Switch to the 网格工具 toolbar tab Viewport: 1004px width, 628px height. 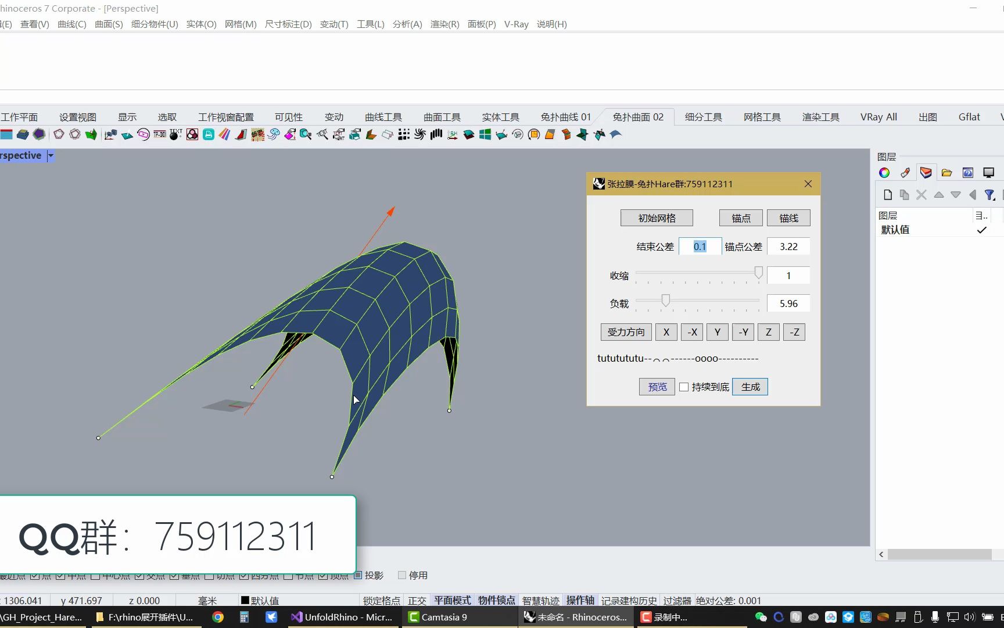(x=762, y=117)
